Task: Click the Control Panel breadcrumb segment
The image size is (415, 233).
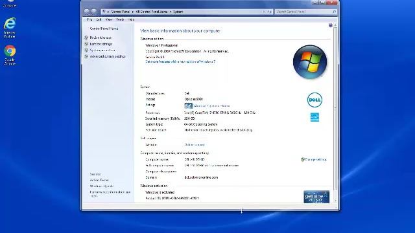Action: coord(121,12)
